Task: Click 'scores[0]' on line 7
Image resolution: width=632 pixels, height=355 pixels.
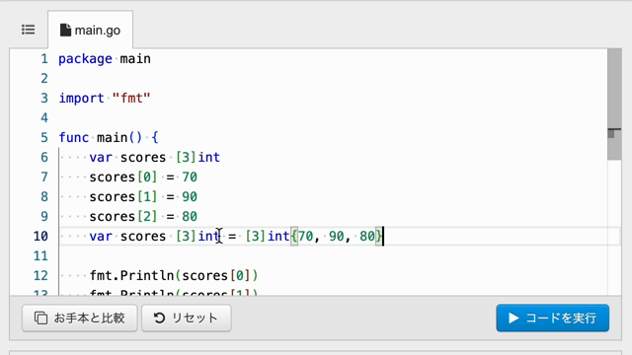Action: pos(123,177)
